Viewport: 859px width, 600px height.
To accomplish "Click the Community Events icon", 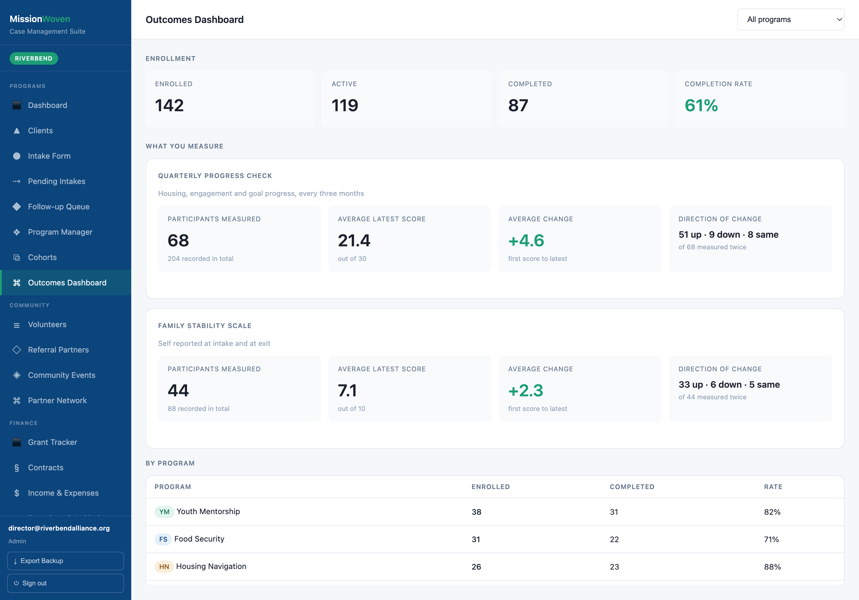I will click(16, 375).
